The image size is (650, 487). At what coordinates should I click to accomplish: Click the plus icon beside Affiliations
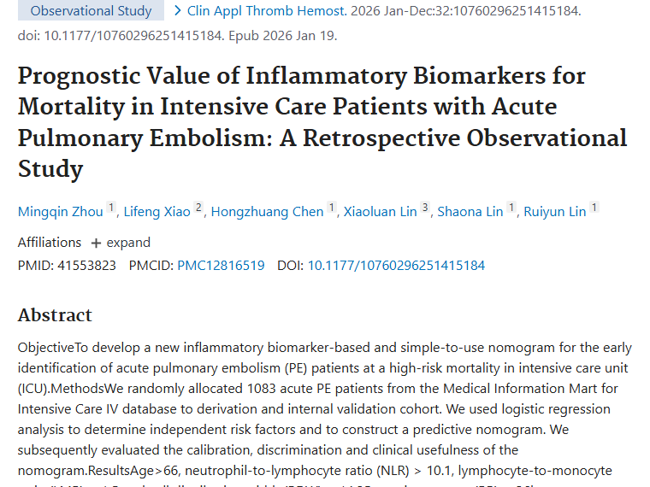(96, 243)
